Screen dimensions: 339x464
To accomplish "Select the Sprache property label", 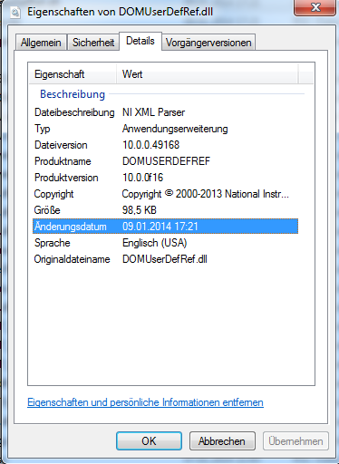I will pyautogui.click(x=53, y=243).
